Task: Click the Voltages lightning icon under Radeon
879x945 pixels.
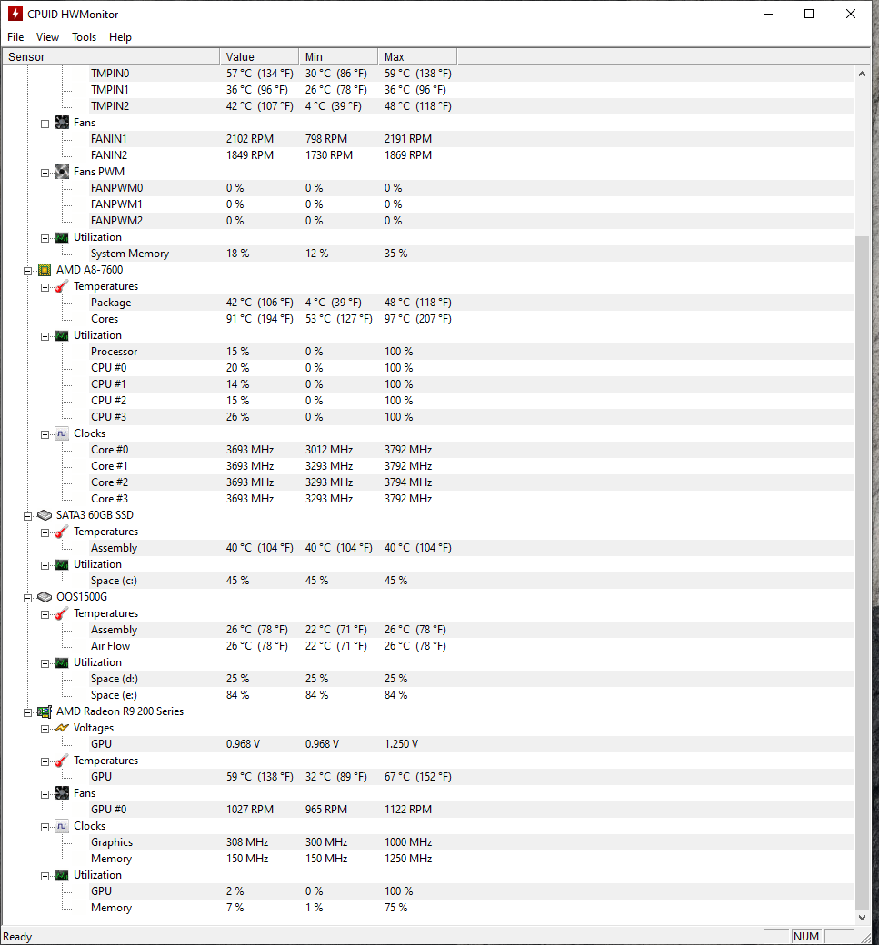Action: tap(62, 728)
